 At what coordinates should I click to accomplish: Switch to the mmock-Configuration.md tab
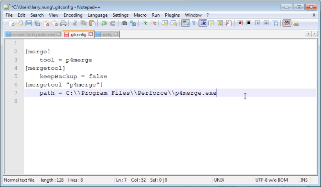pos(33,34)
